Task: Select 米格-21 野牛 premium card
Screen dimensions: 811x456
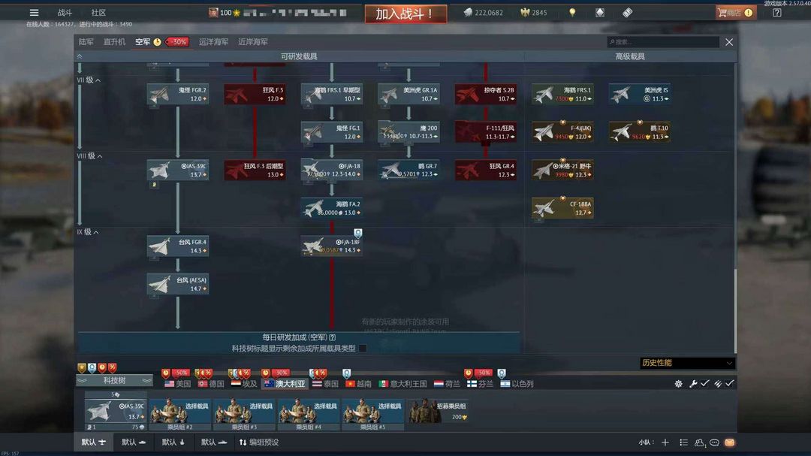Action: pyautogui.click(x=562, y=171)
